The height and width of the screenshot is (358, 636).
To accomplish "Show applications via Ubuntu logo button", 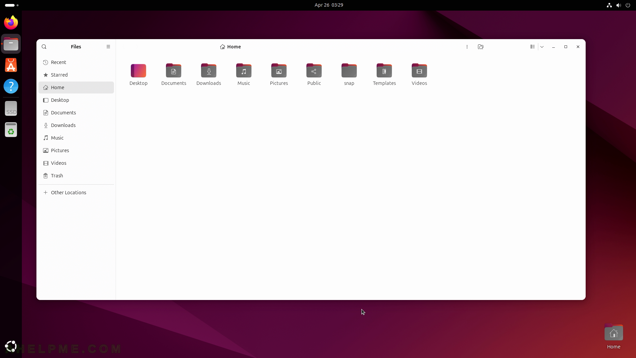I will 11,346.
